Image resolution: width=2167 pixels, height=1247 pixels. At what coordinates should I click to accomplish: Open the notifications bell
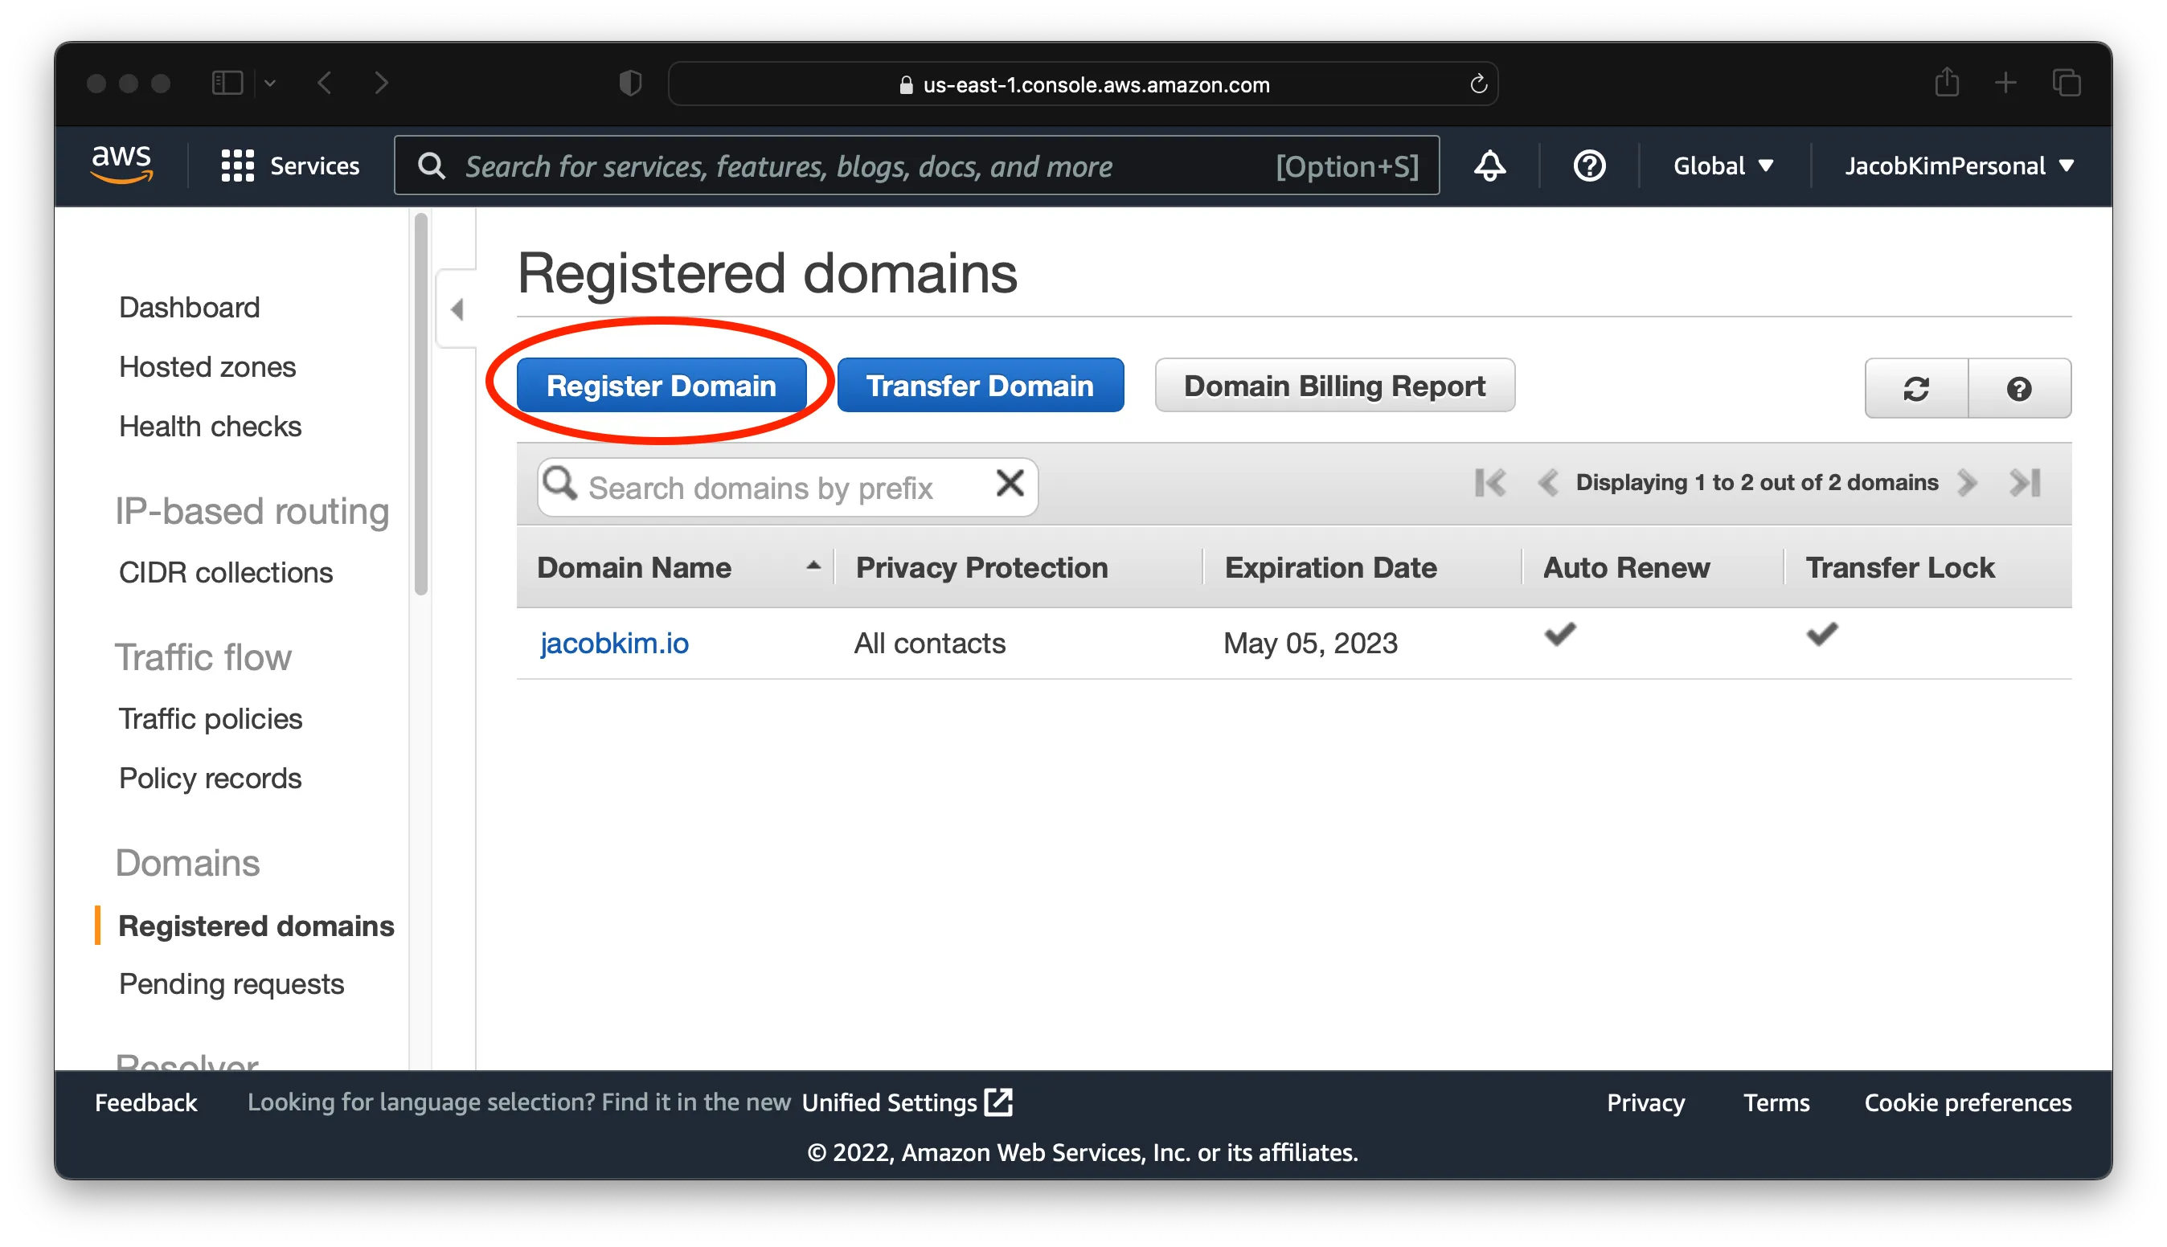[1489, 166]
